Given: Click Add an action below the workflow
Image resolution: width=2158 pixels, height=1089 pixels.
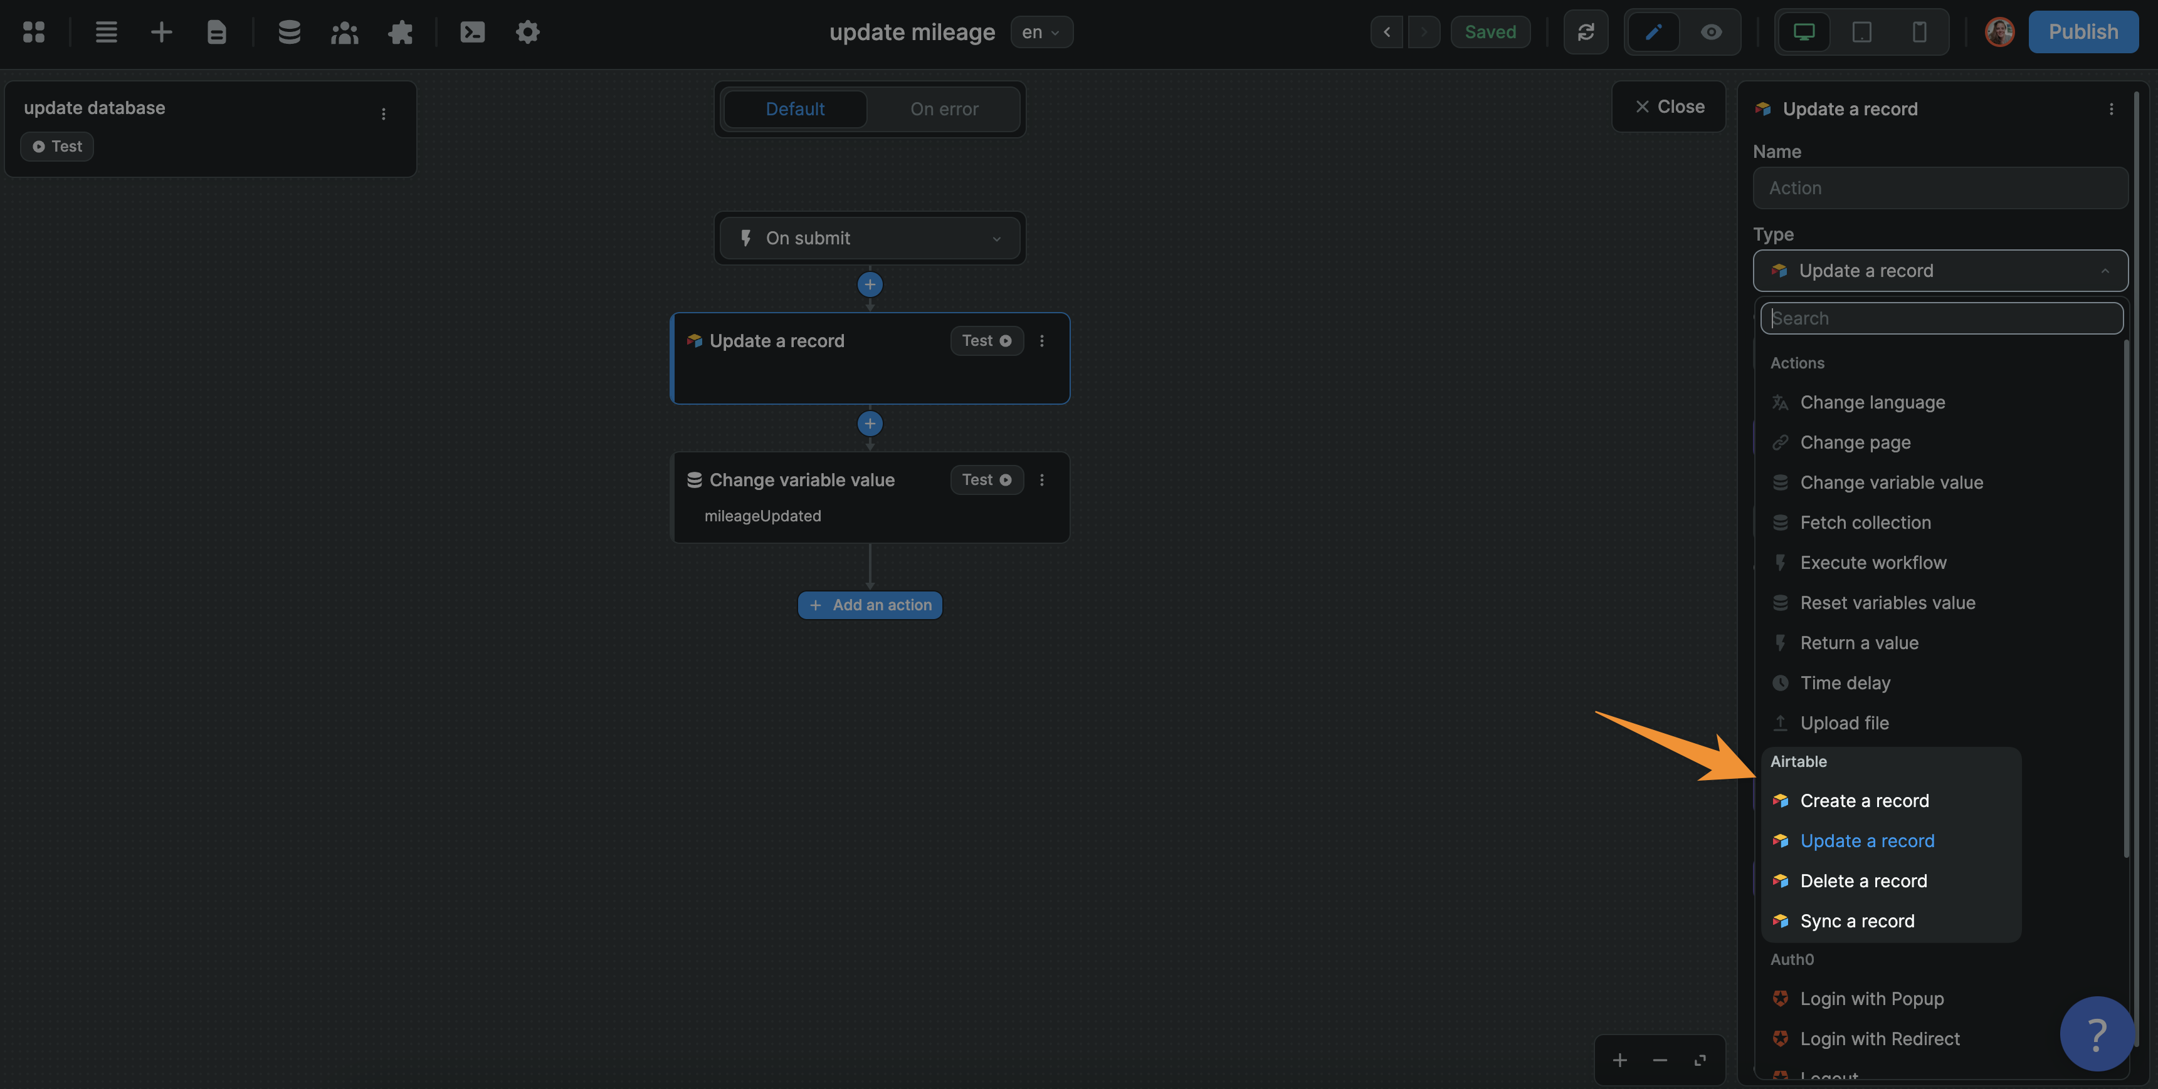Looking at the screenshot, I should [x=870, y=605].
